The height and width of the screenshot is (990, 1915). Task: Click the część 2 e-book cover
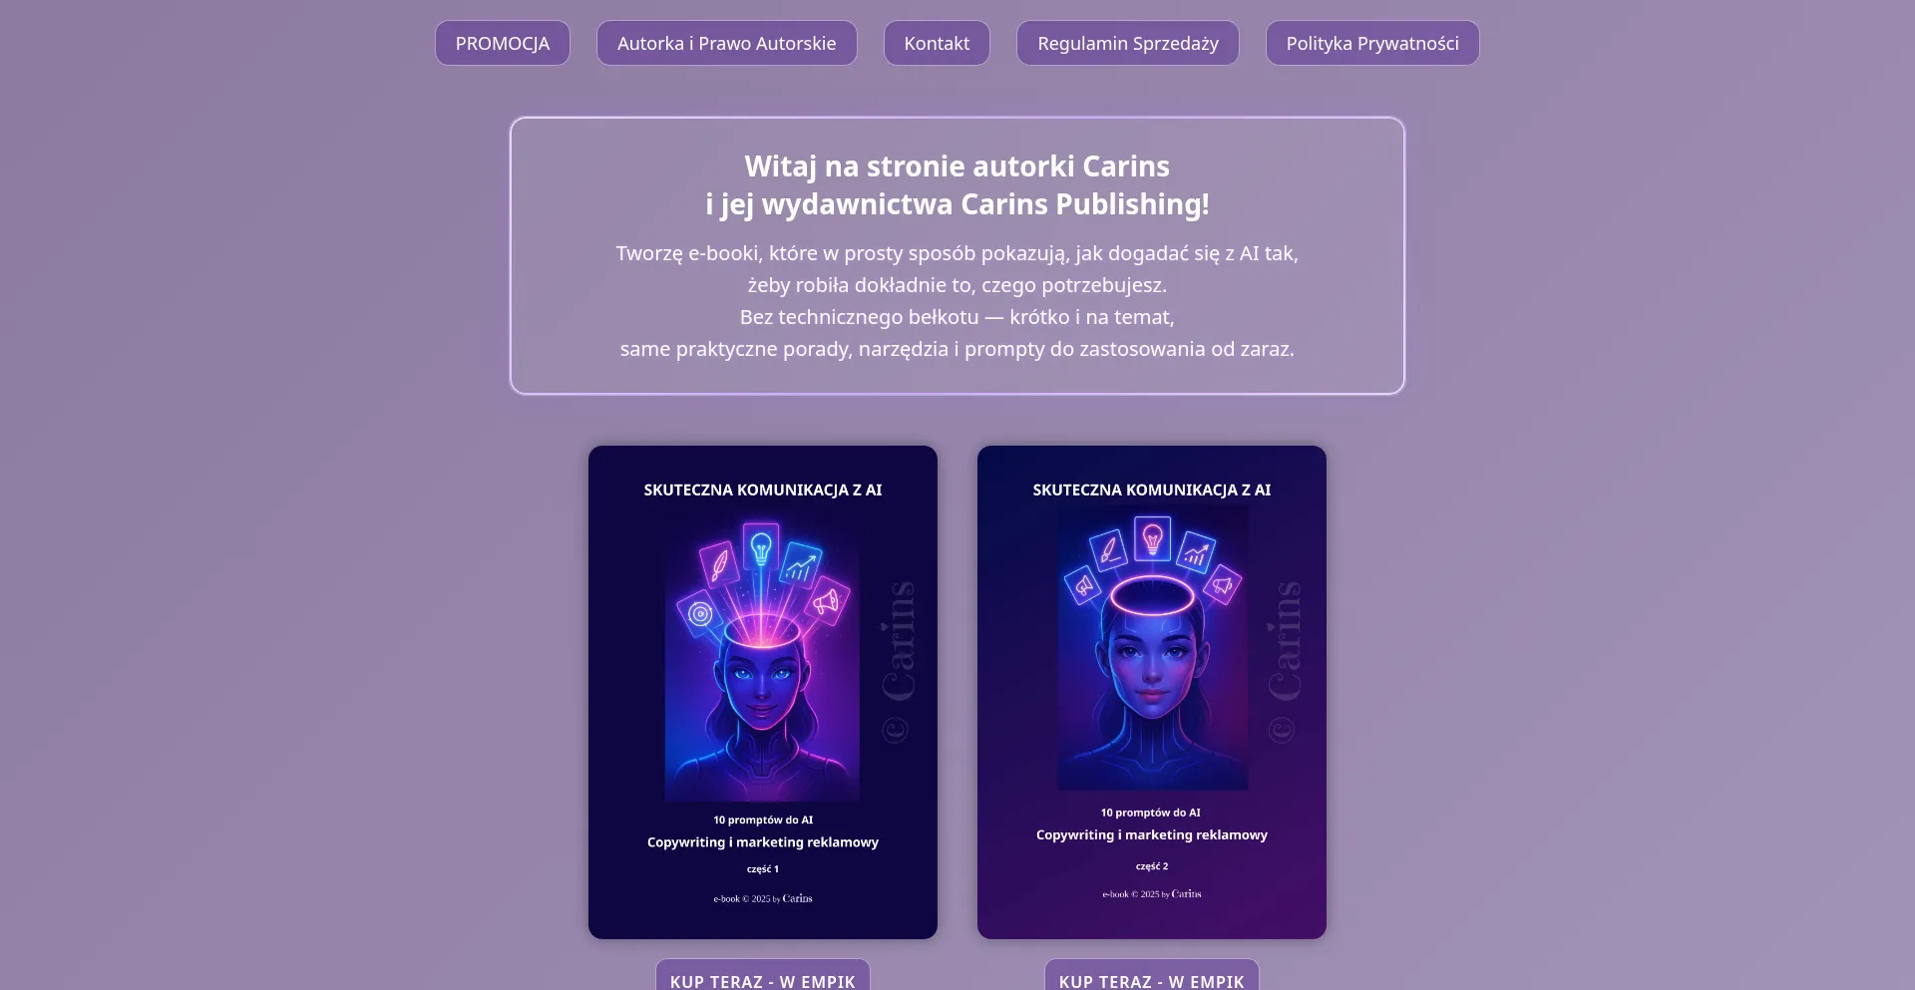pos(1152,692)
